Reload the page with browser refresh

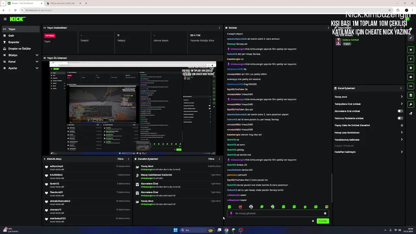(15, 10)
